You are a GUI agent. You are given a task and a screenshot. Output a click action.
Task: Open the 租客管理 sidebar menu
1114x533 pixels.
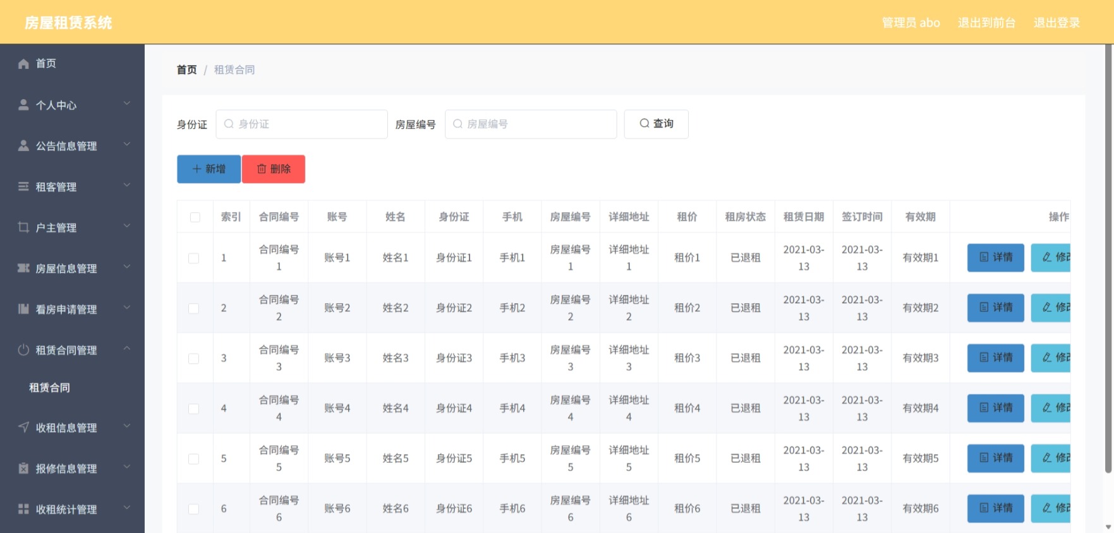pyautogui.click(x=72, y=187)
